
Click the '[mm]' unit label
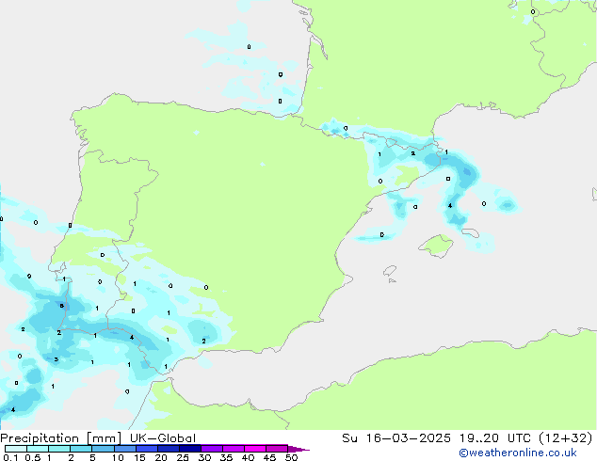104,438
